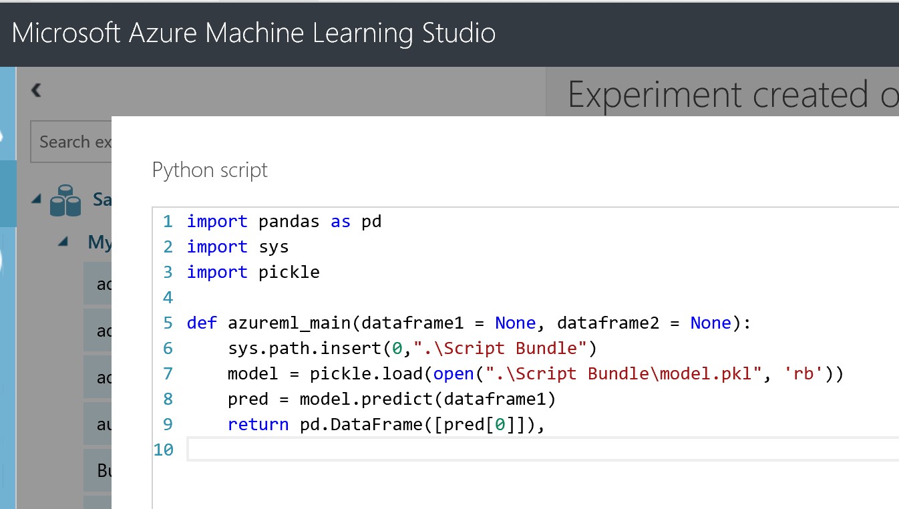Click the Saved Datasets cylinder stack icon
The image size is (899, 509).
pyautogui.click(x=65, y=200)
